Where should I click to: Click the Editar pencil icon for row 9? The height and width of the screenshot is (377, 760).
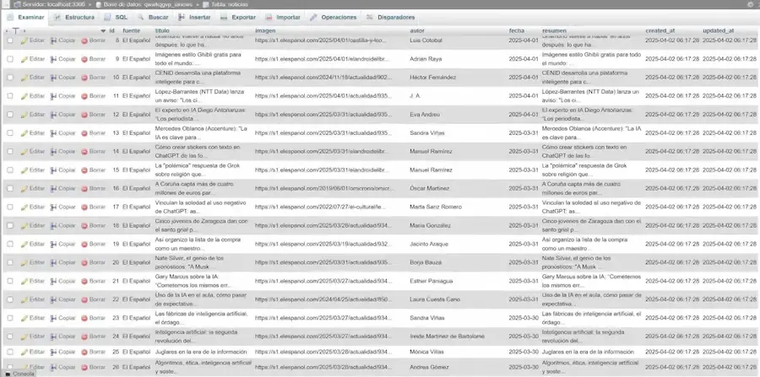click(24, 59)
